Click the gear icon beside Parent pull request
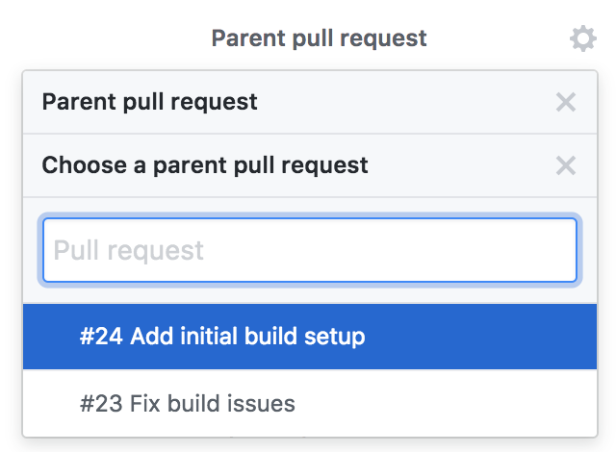This screenshot has width=616, height=452. point(582,39)
